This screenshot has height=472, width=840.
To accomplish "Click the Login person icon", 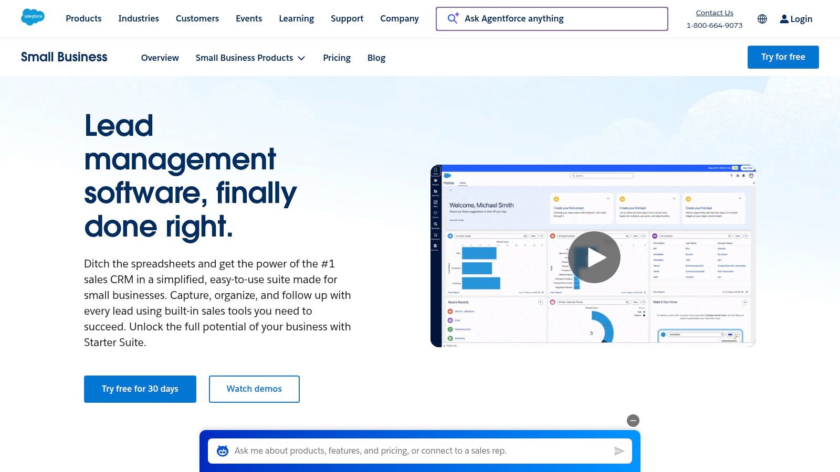I will (784, 19).
